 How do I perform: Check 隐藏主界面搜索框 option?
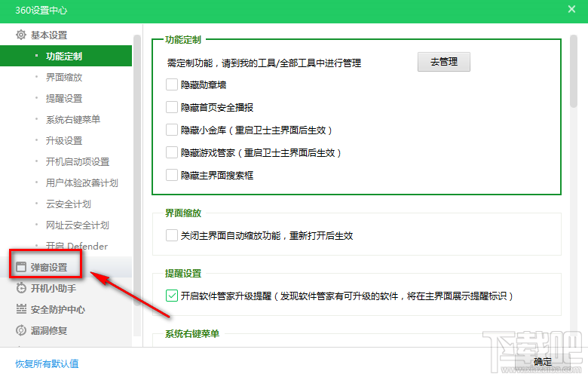[172, 175]
